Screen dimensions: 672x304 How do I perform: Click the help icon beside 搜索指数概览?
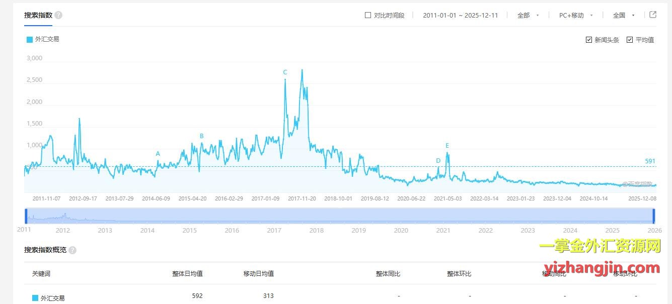tap(72, 250)
